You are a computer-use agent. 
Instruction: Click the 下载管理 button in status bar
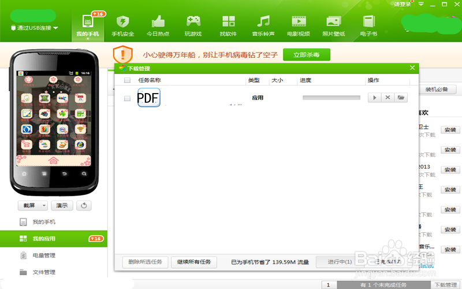click(445, 285)
